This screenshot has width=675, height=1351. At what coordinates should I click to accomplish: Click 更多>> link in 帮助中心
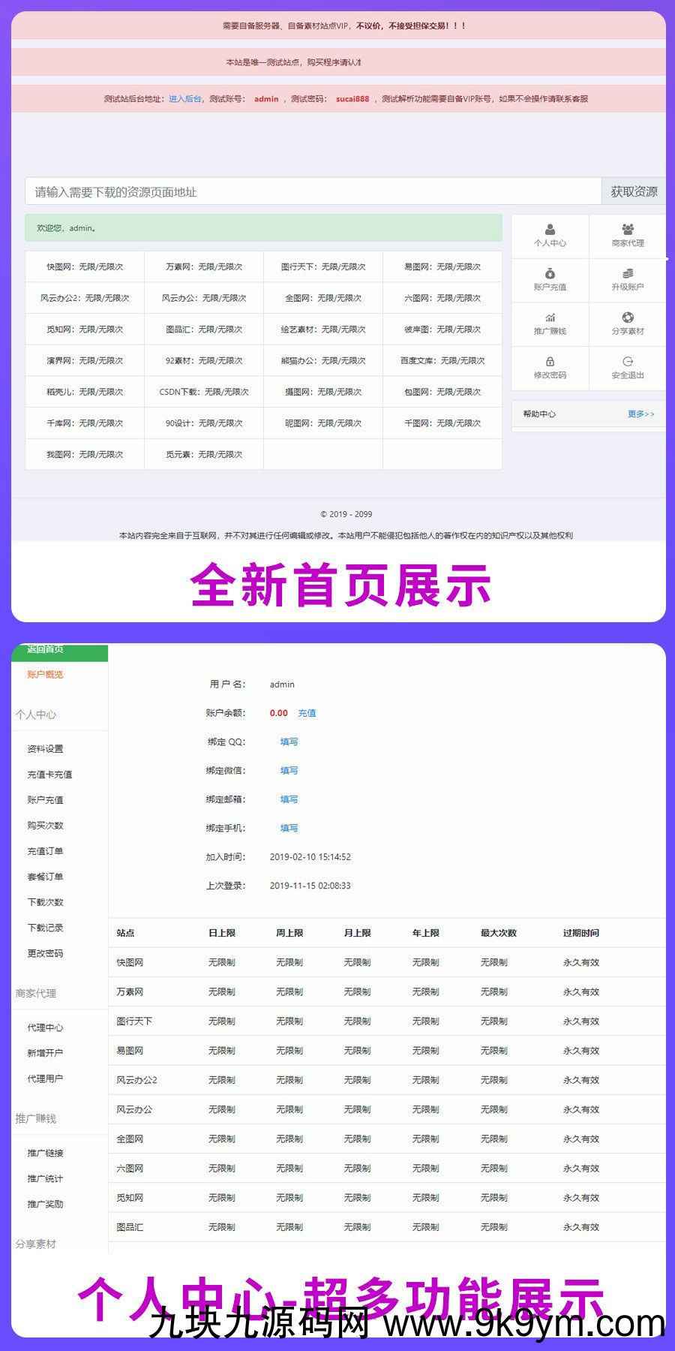tap(640, 414)
